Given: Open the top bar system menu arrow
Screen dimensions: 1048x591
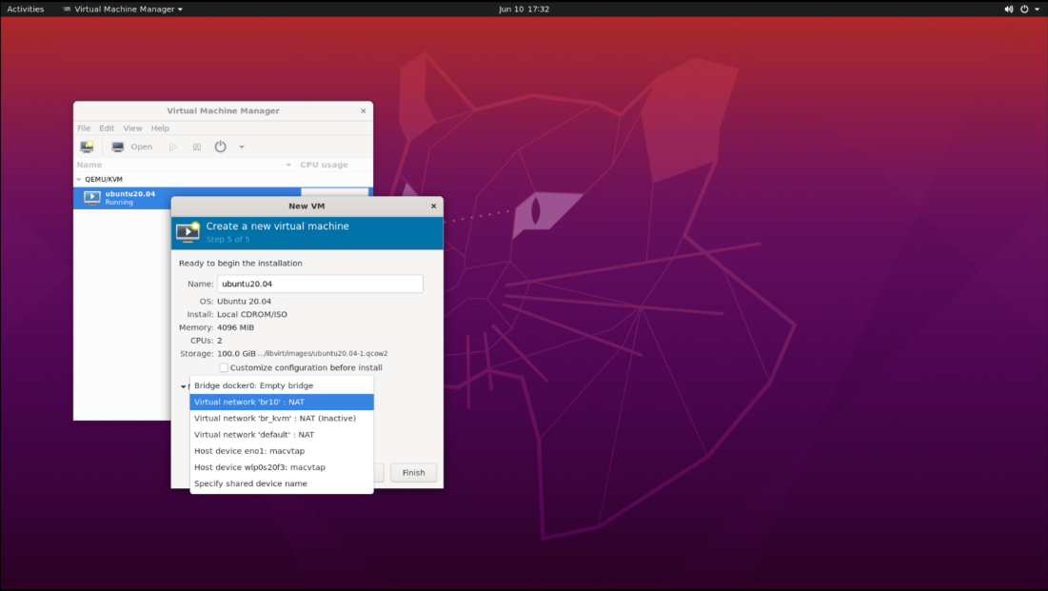Looking at the screenshot, I should (1038, 9).
